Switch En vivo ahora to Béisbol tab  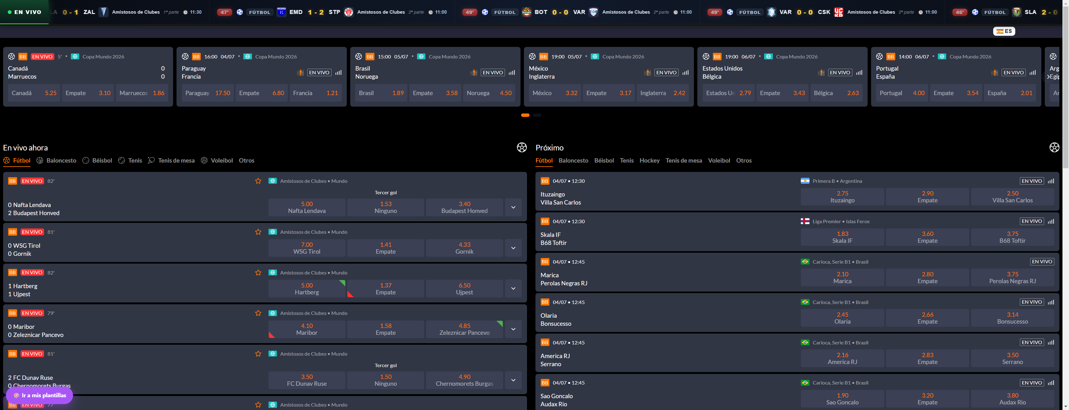(x=97, y=161)
